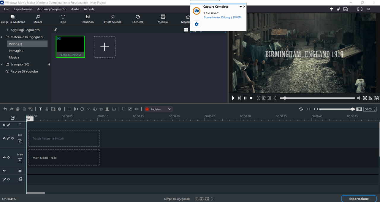Toggle visibility eye of the text track
The height and width of the screenshot is (202, 380).
pyautogui.click(x=4, y=125)
